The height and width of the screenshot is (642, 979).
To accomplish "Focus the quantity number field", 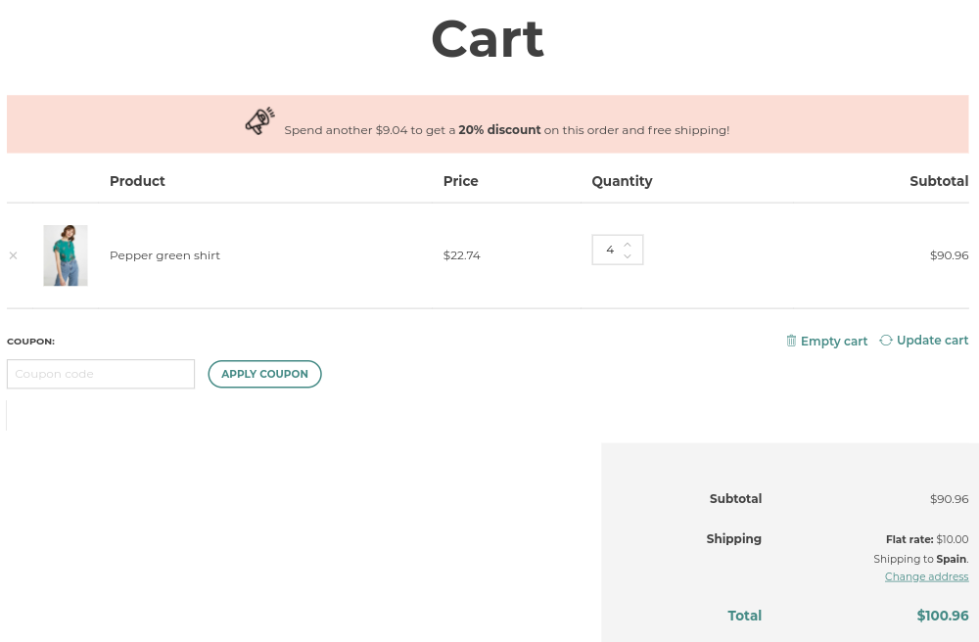I will coord(608,250).
